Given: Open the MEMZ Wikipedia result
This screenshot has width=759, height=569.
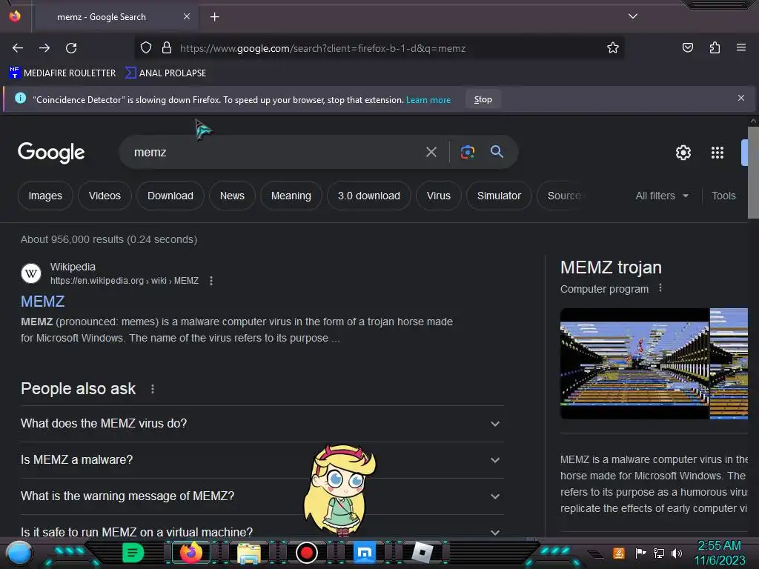Looking at the screenshot, I should tap(42, 302).
